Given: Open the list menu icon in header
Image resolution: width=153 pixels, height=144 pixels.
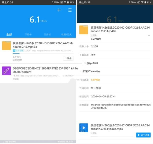Looking at the screenshot, I should [70, 10].
